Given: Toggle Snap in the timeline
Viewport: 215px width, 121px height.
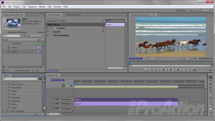Looking at the screenshot, I should point(63,86).
